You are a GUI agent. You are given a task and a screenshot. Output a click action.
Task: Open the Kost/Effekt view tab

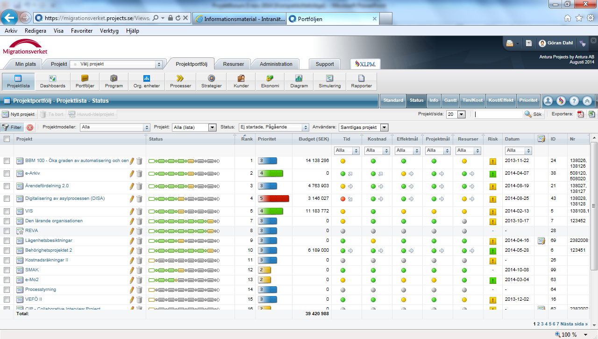click(501, 100)
